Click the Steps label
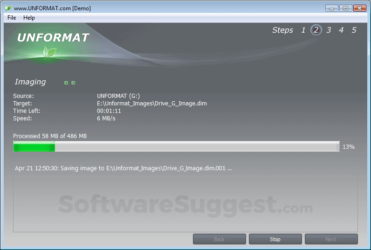 tap(282, 30)
